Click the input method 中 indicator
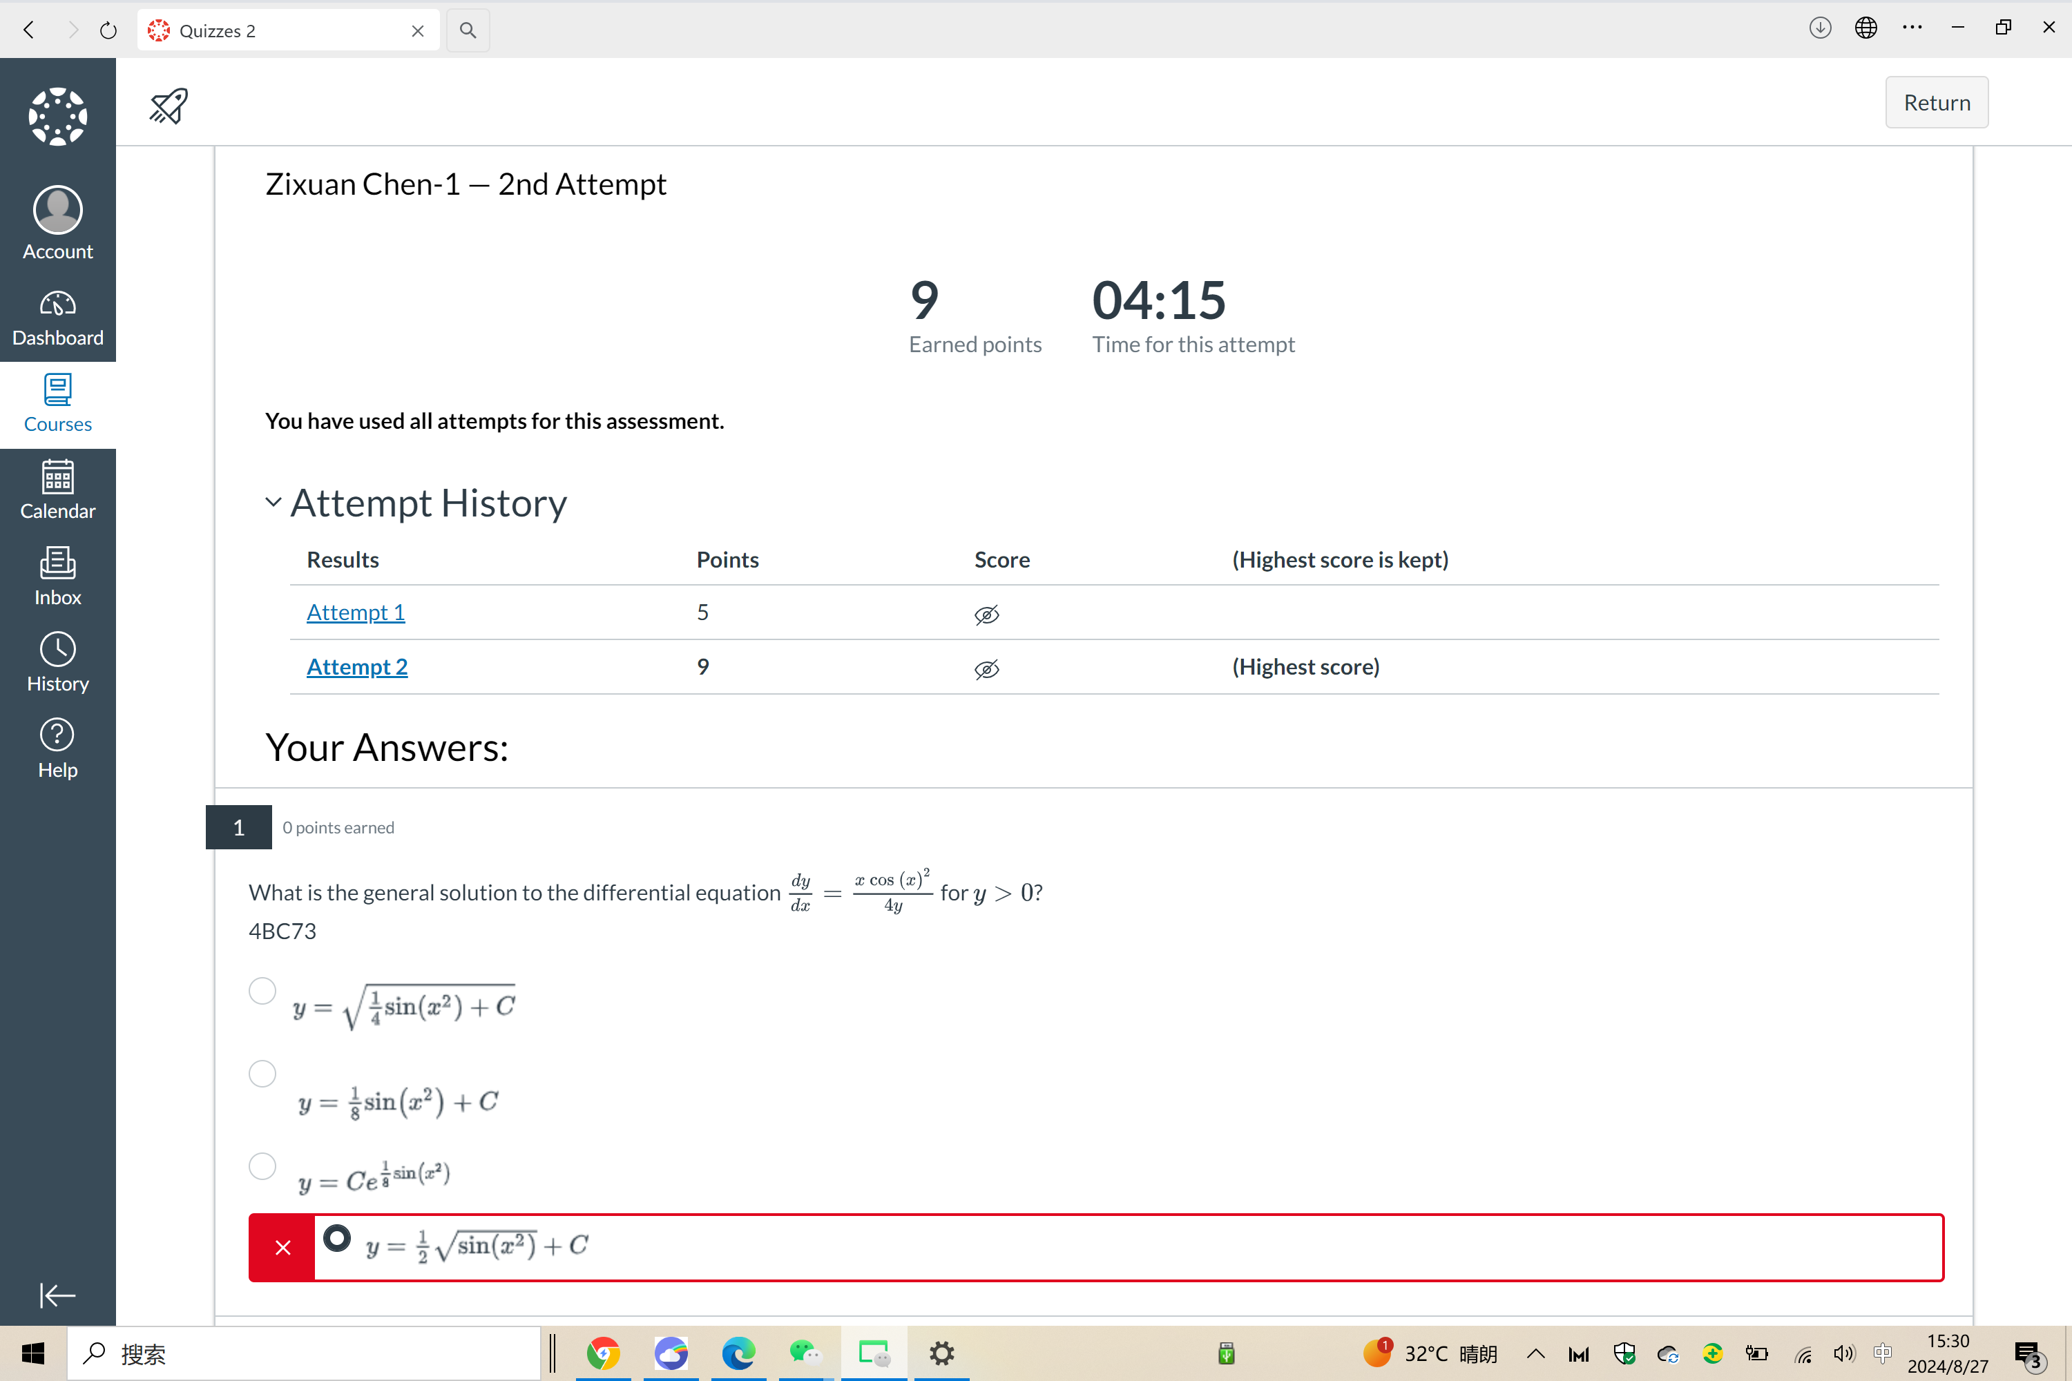Viewport: 2072px width, 1381px height. click(x=1883, y=1353)
